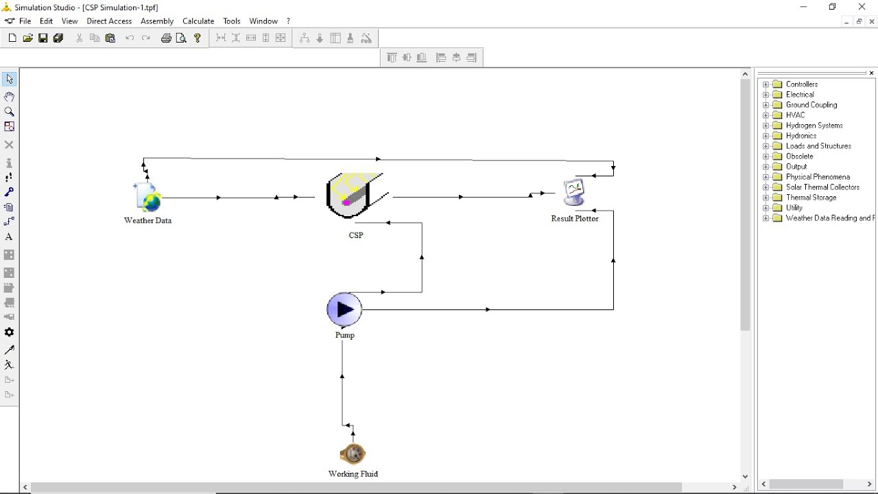Click the link from Pump to Result Plotter
878x494 pixels.
click(488, 309)
